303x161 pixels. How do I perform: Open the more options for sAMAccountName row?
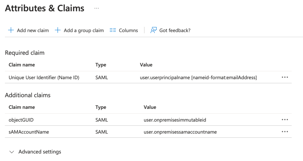285,132
